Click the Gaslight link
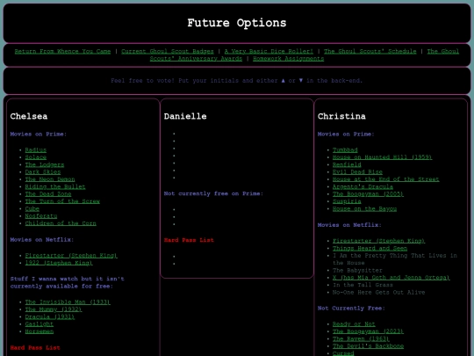Viewport: 474px width, 356px height. 39,324
